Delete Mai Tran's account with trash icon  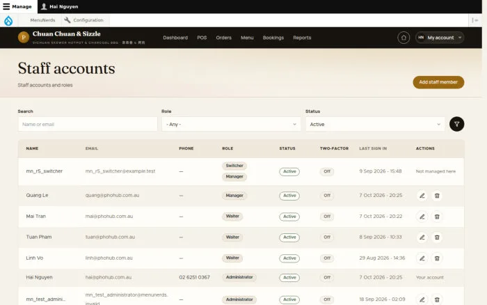pyautogui.click(x=437, y=217)
